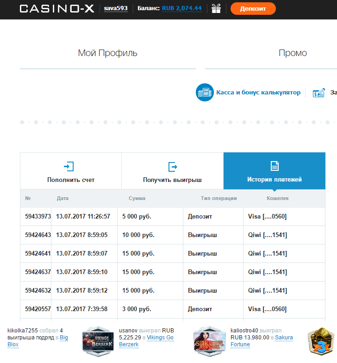Select transaction number 59424641
337x363 pixels.
coord(38,254)
